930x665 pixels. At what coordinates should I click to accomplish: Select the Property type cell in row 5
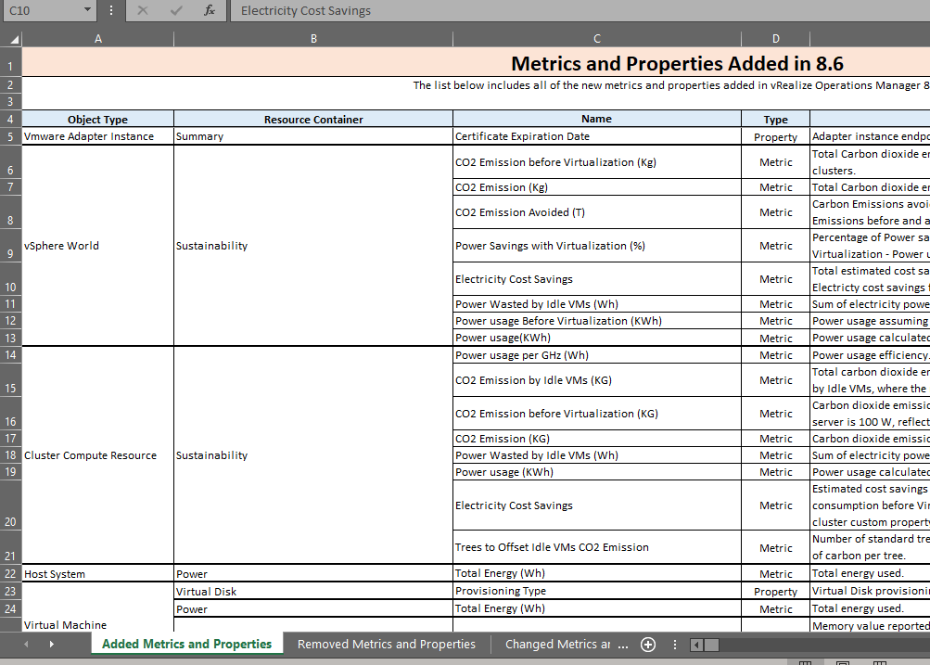point(775,136)
